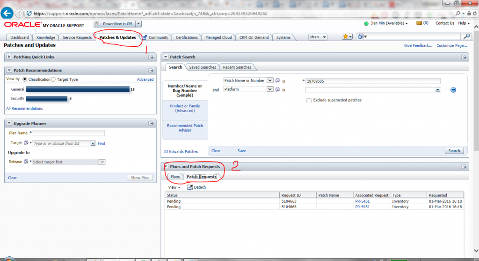Open the Release select dropdown
Image resolution: width=479 pixels, height=261 pixels.
point(102,162)
